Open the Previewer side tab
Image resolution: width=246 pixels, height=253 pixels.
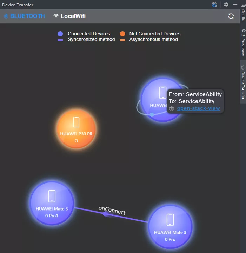[x=243, y=42]
